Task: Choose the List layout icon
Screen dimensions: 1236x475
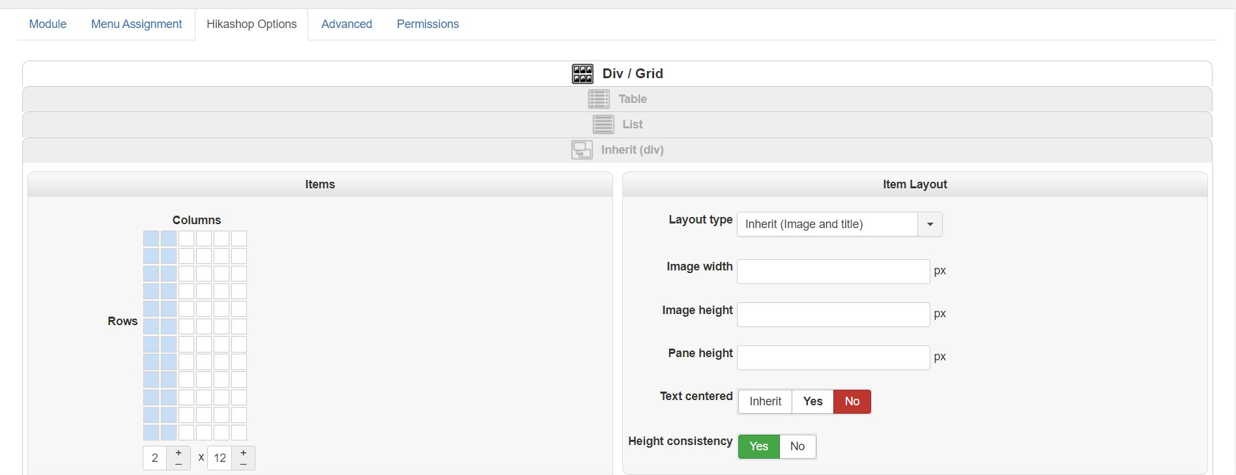Action: 603,124
